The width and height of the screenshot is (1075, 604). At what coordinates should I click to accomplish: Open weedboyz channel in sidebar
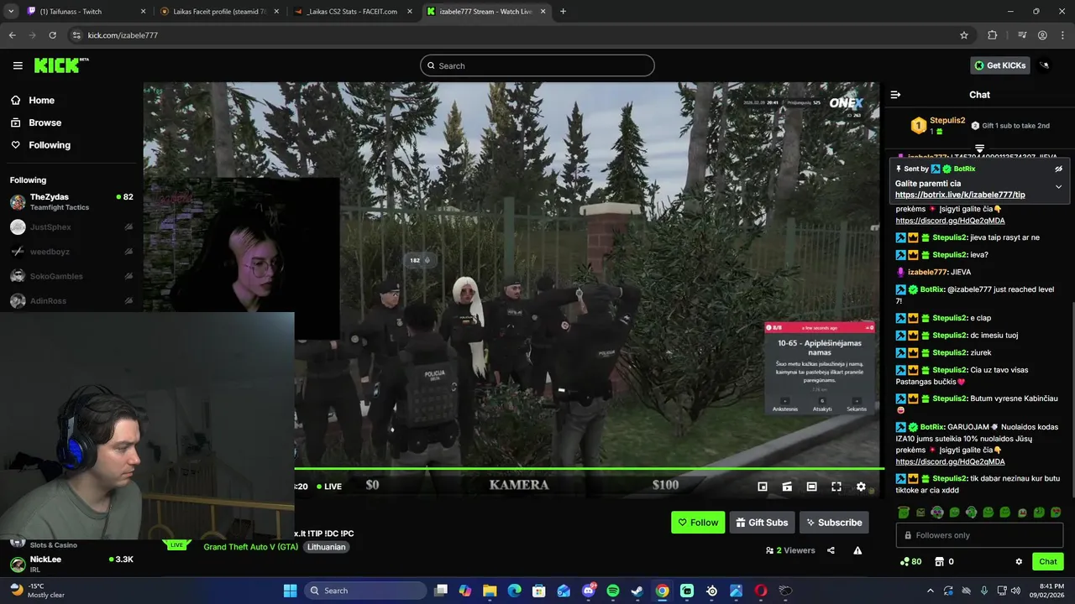[71, 252]
